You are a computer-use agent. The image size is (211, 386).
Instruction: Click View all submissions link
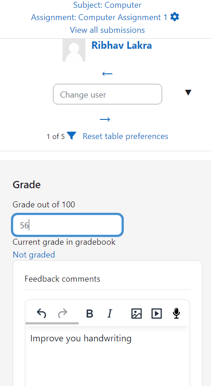coord(107,30)
